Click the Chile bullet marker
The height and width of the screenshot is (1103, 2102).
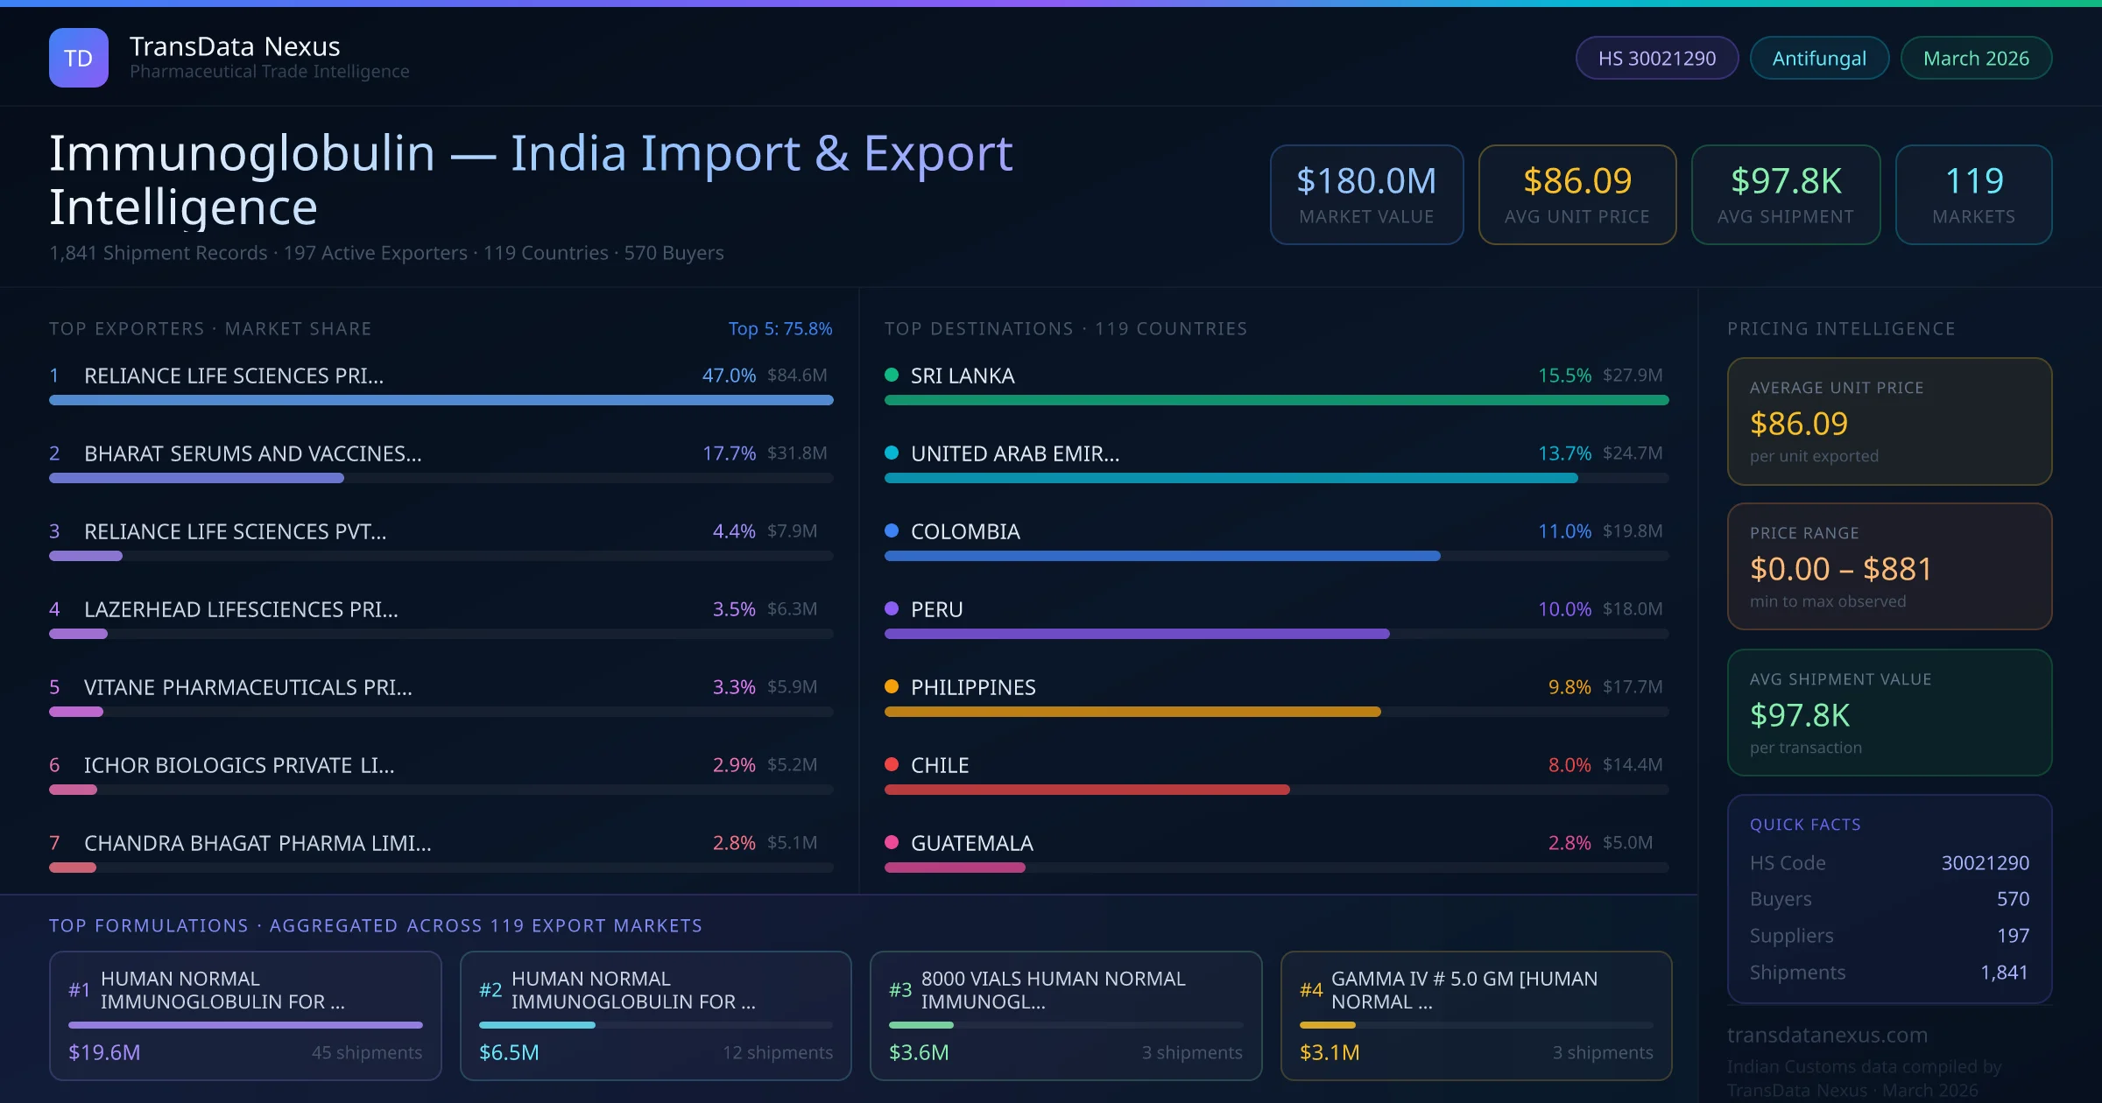pyautogui.click(x=891, y=763)
